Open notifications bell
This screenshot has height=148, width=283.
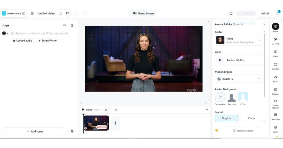pyautogui.click(x=277, y=13)
